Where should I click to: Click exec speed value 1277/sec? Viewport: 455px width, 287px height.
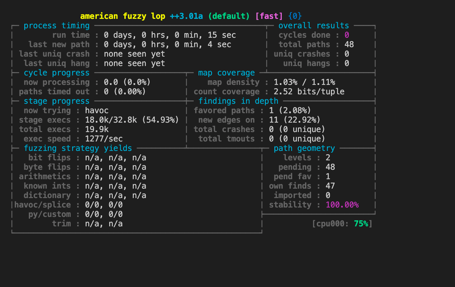coord(104,139)
